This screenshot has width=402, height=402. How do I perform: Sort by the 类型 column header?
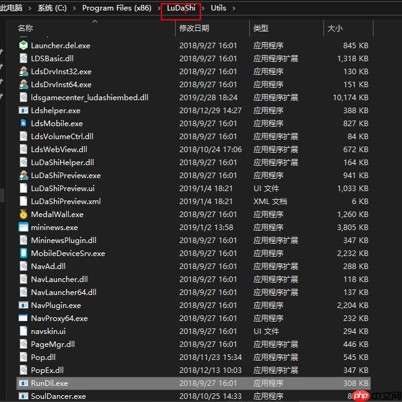click(261, 28)
